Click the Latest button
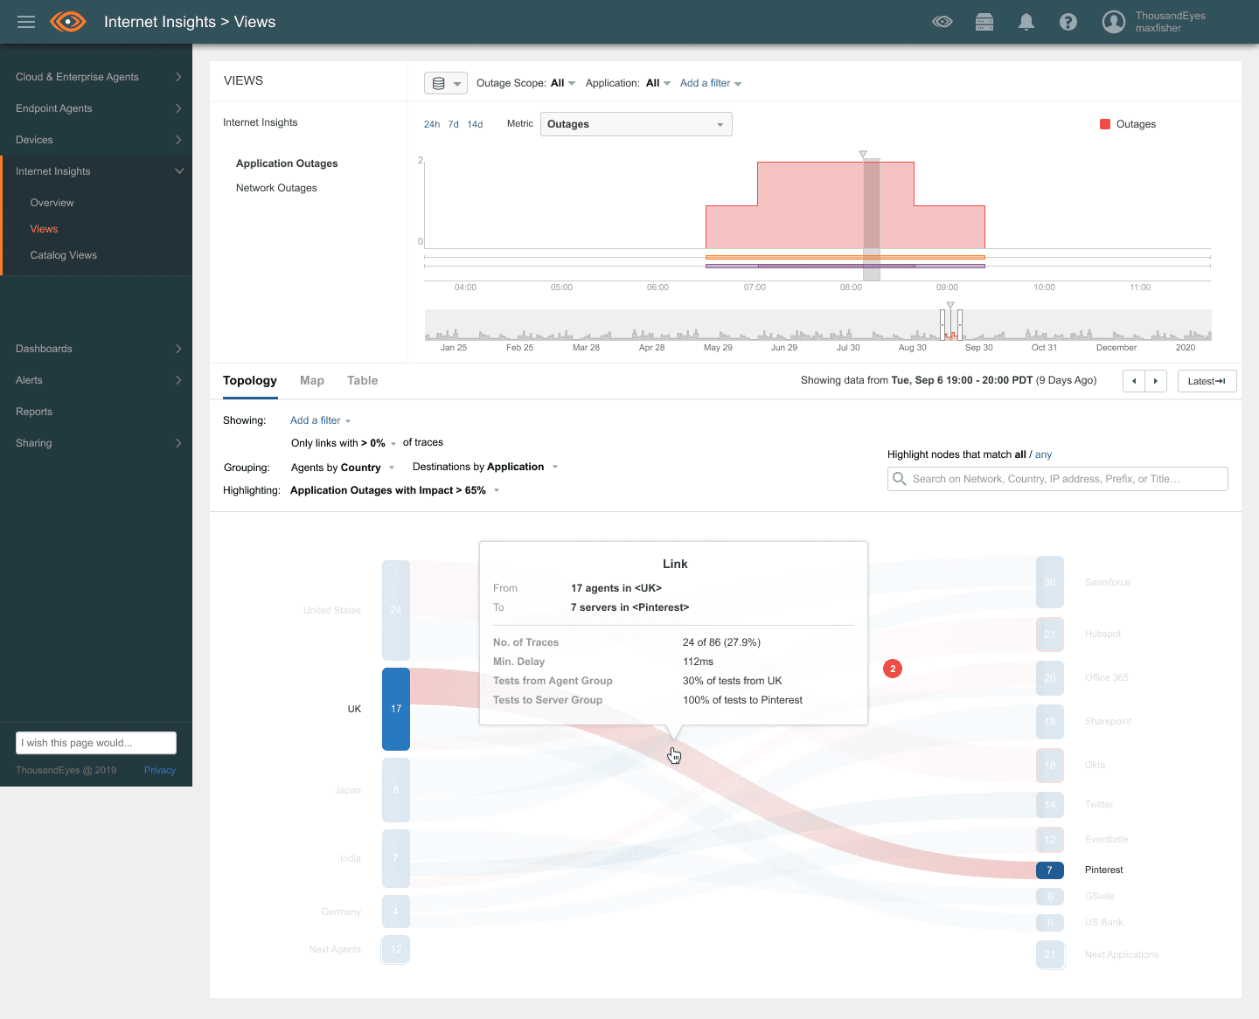The image size is (1259, 1019). [1206, 381]
